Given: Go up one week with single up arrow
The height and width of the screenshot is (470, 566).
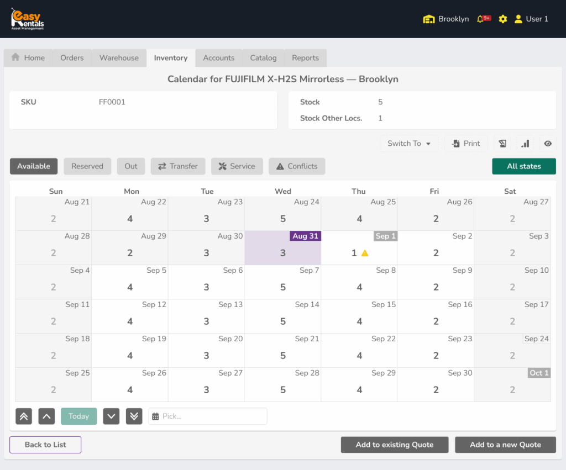Looking at the screenshot, I should (x=46, y=416).
